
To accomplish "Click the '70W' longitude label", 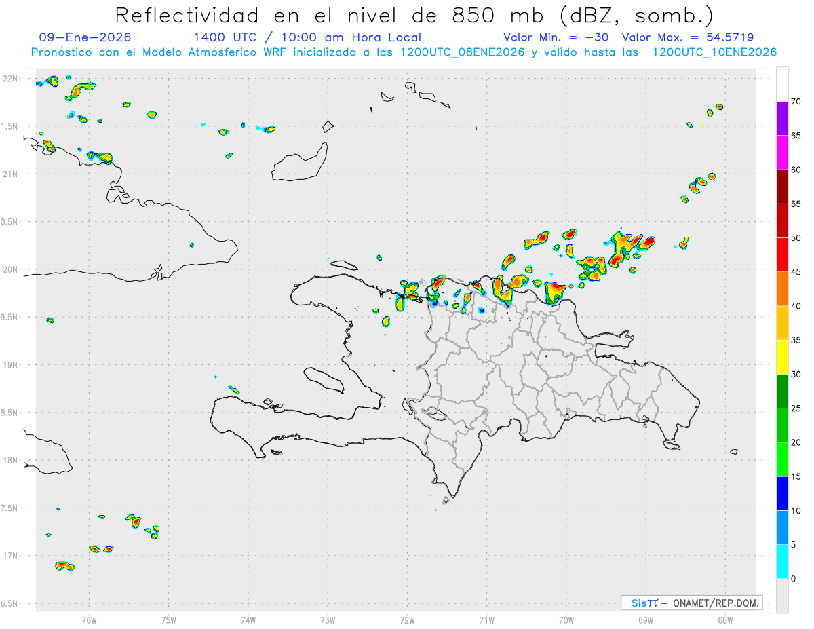I will pos(566,620).
